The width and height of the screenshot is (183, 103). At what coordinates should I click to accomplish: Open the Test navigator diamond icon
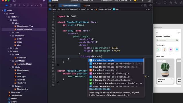28,5
